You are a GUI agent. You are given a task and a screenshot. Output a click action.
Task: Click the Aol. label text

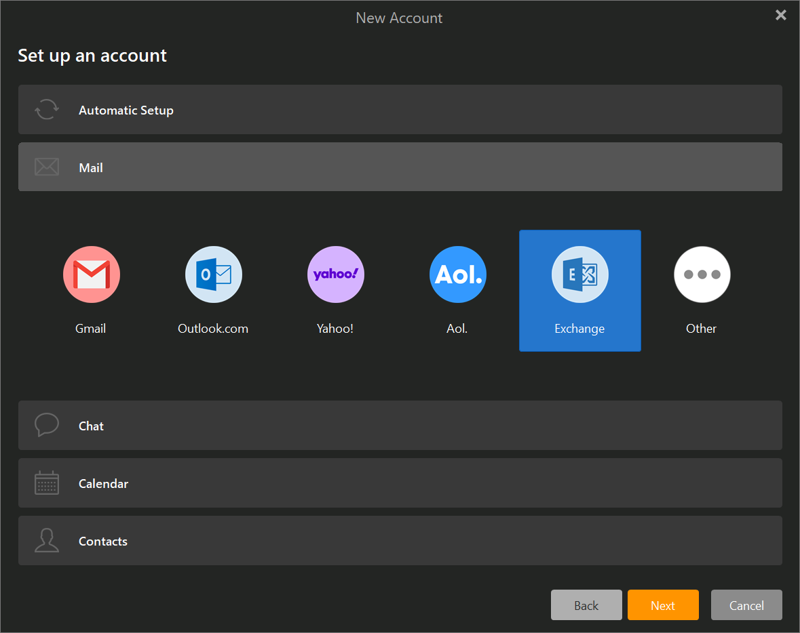[x=457, y=329]
